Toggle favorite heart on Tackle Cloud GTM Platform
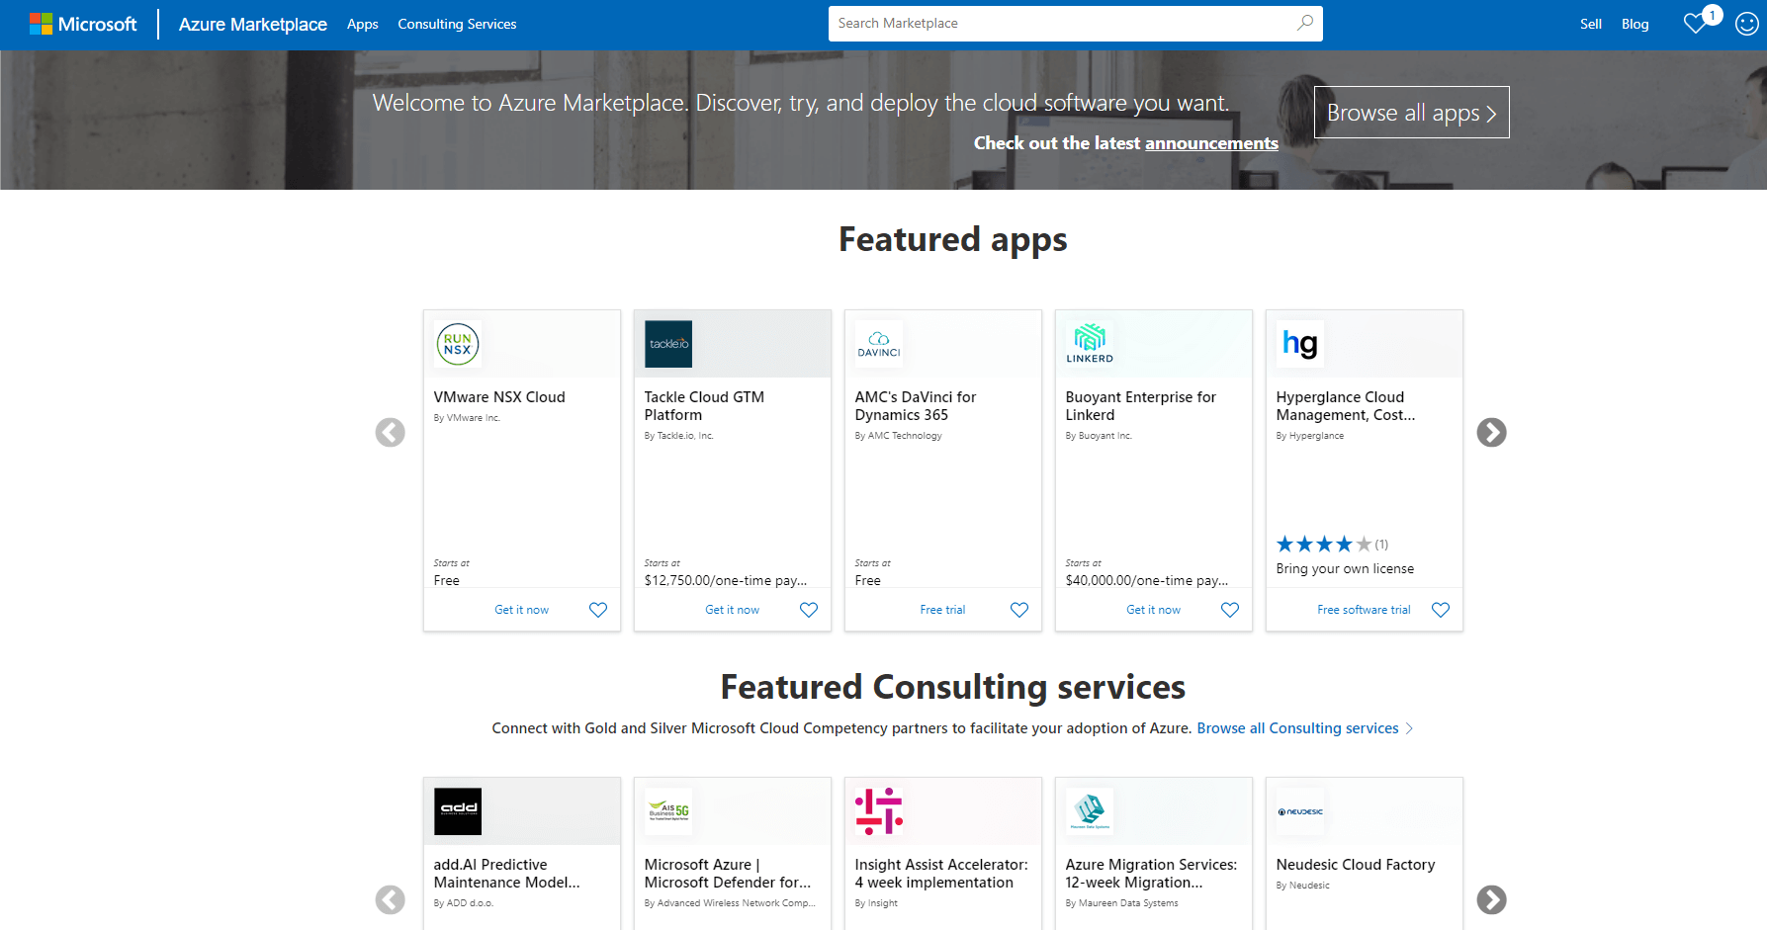This screenshot has height=930, width=1767. coord(809,610)
